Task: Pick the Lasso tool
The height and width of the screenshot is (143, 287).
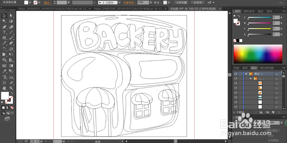Action: (11, 21)
